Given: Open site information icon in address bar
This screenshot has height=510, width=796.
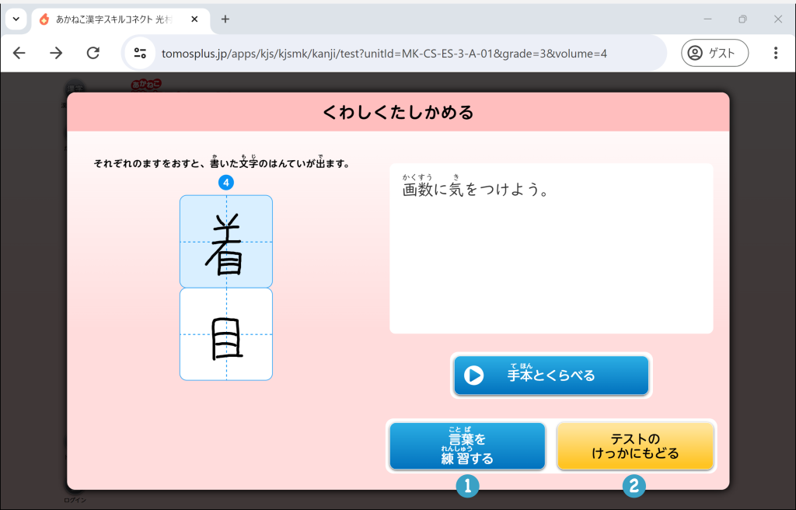Looking at the screenshot, I should [140, 54].
